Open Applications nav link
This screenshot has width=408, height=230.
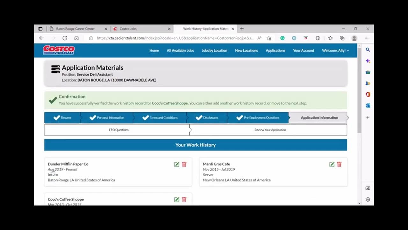pos(275,50)
